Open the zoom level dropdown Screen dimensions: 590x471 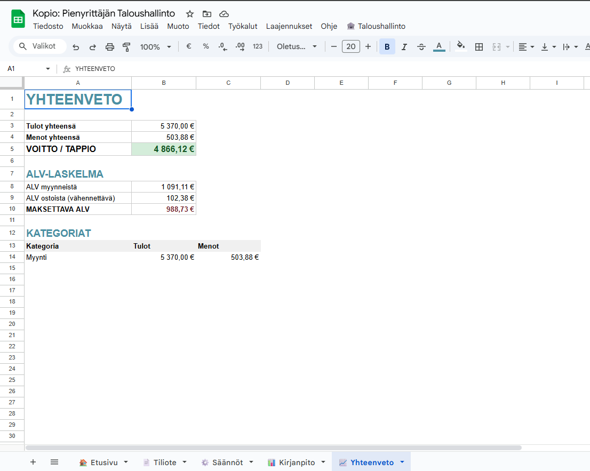point(155,47)
